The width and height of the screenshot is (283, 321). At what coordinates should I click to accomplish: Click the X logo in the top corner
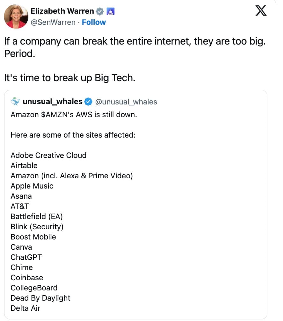pyautogui.click(x=261, y=11)
